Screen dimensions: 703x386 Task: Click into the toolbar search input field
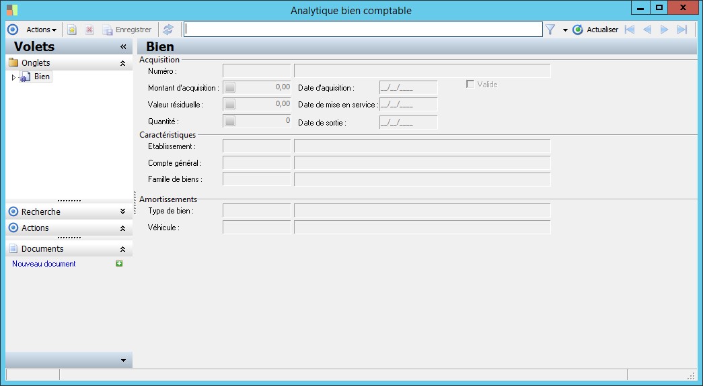[363, 30]
